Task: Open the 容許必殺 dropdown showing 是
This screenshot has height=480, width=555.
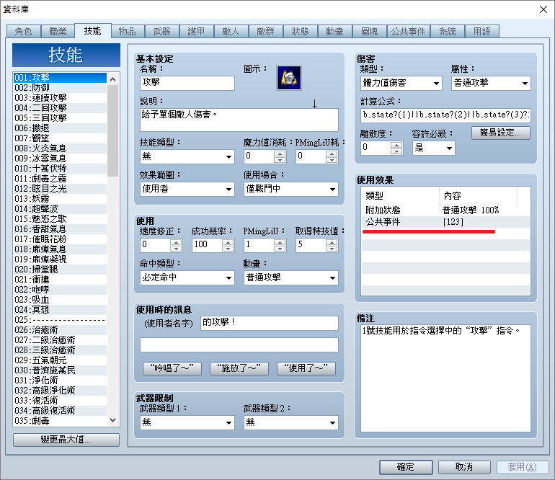Action: (434, 148)
